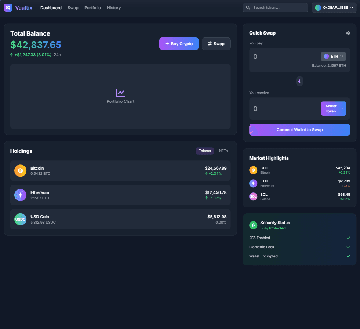Open the Portfolio nav item

click(92, 8)
